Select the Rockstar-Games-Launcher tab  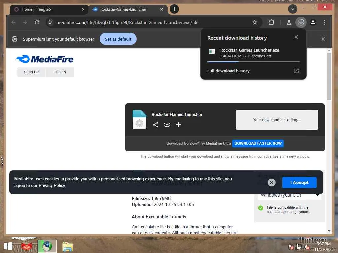128,9
